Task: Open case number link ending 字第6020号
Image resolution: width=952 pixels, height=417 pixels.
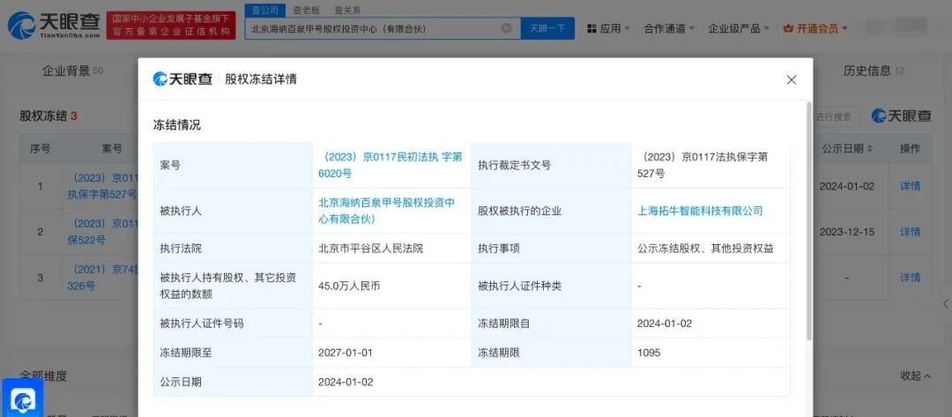Action: coord(390,165)
